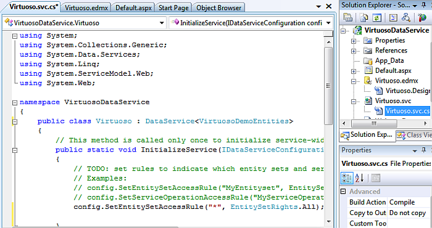Click the Virtuoso.Designer file icon
Image resolution: width=432 pixels, height=228 pixels.
(379, 91)
